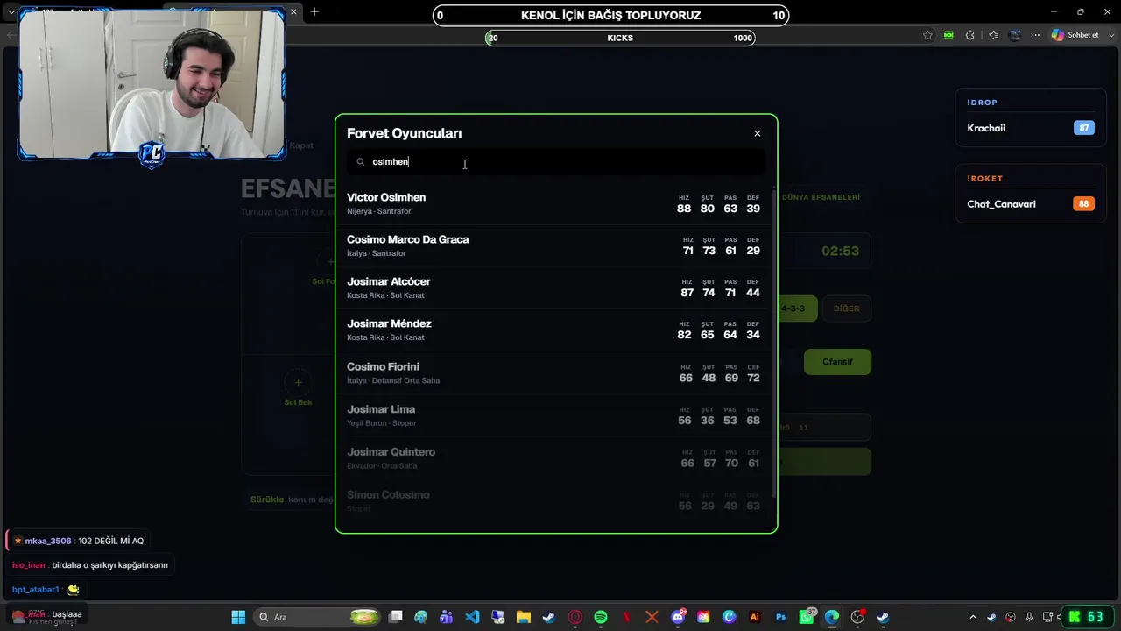Bookmark this page with the star icon

(x=927, y=35)
